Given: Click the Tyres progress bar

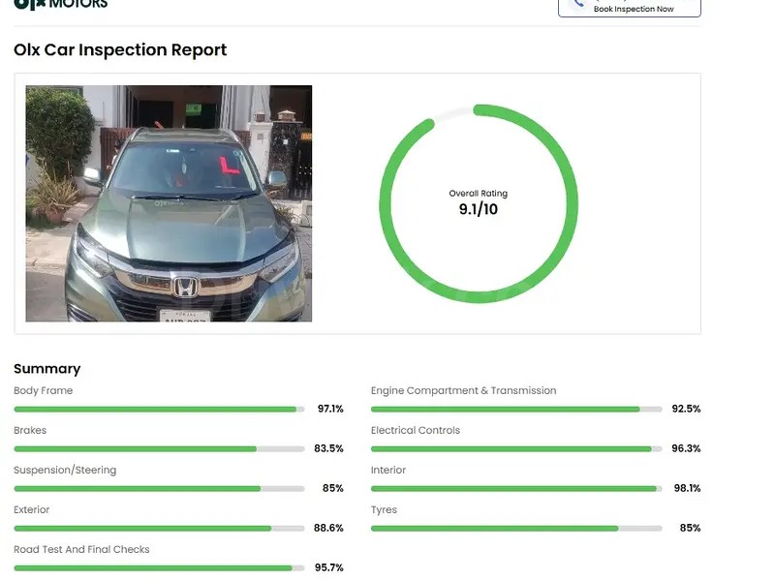Looking at the screenshot, I should (511, 528).
